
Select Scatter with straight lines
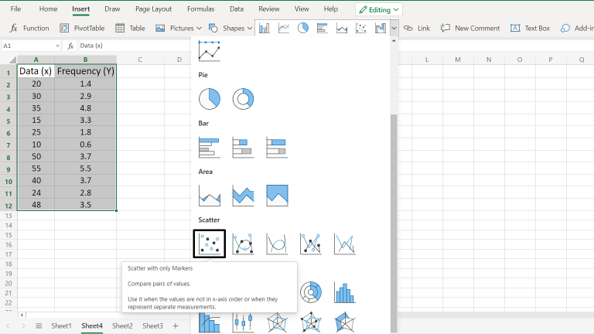tap(345, 244)
